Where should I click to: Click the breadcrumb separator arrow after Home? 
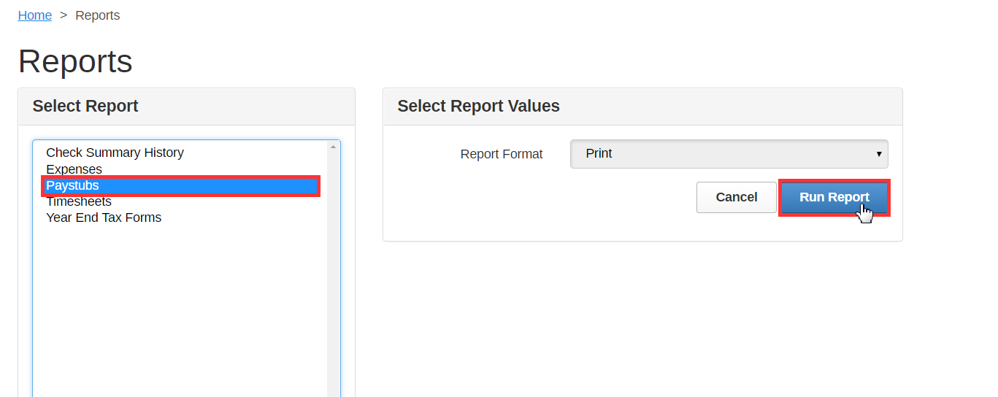point(64,15)
